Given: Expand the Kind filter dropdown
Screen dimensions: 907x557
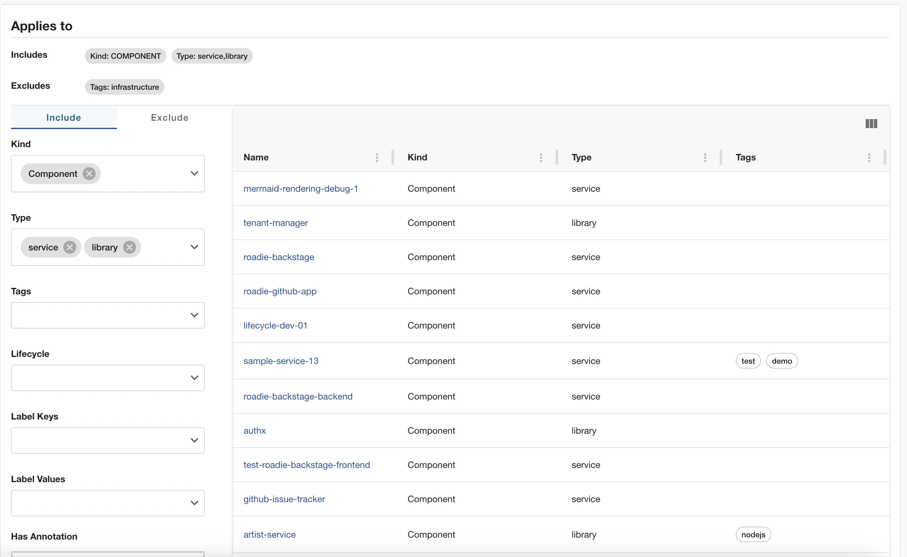Looking at the screenshot, I should 195,173.
